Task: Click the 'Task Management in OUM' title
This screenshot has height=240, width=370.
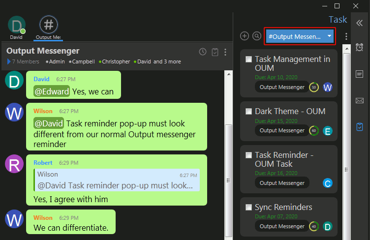Action: (x=292, y=63)
